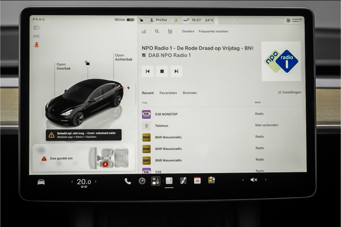341x227 pixels.
Task: Open climate controls via the 20.0 temperature
Action: click(84, 182)
